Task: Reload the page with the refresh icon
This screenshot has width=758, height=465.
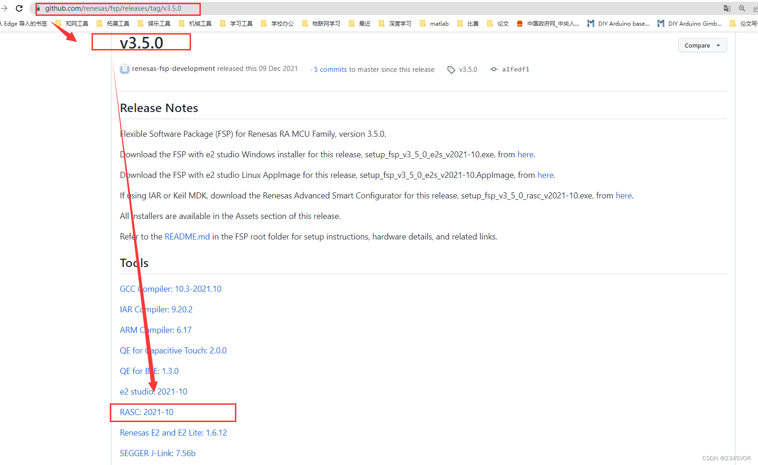Action: [x=19, y=8]
